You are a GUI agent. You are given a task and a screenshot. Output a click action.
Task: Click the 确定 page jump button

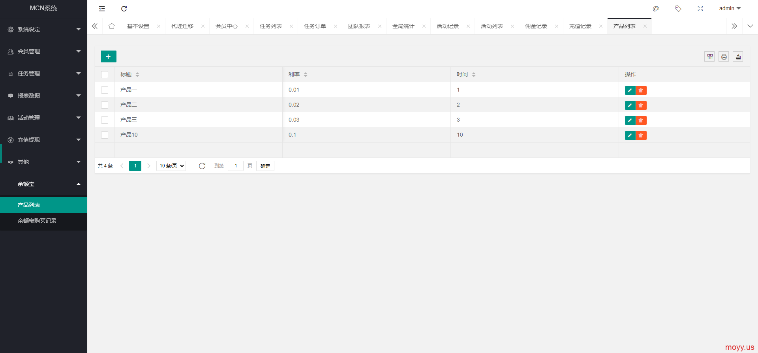(x=265, y=166)
